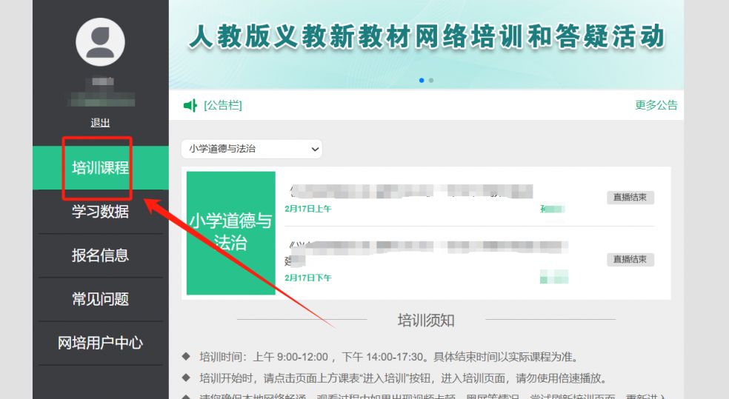729x399 pixels.
Task: Click 直播结束 button for 2月17日上午 course
Action: point(630,198)
